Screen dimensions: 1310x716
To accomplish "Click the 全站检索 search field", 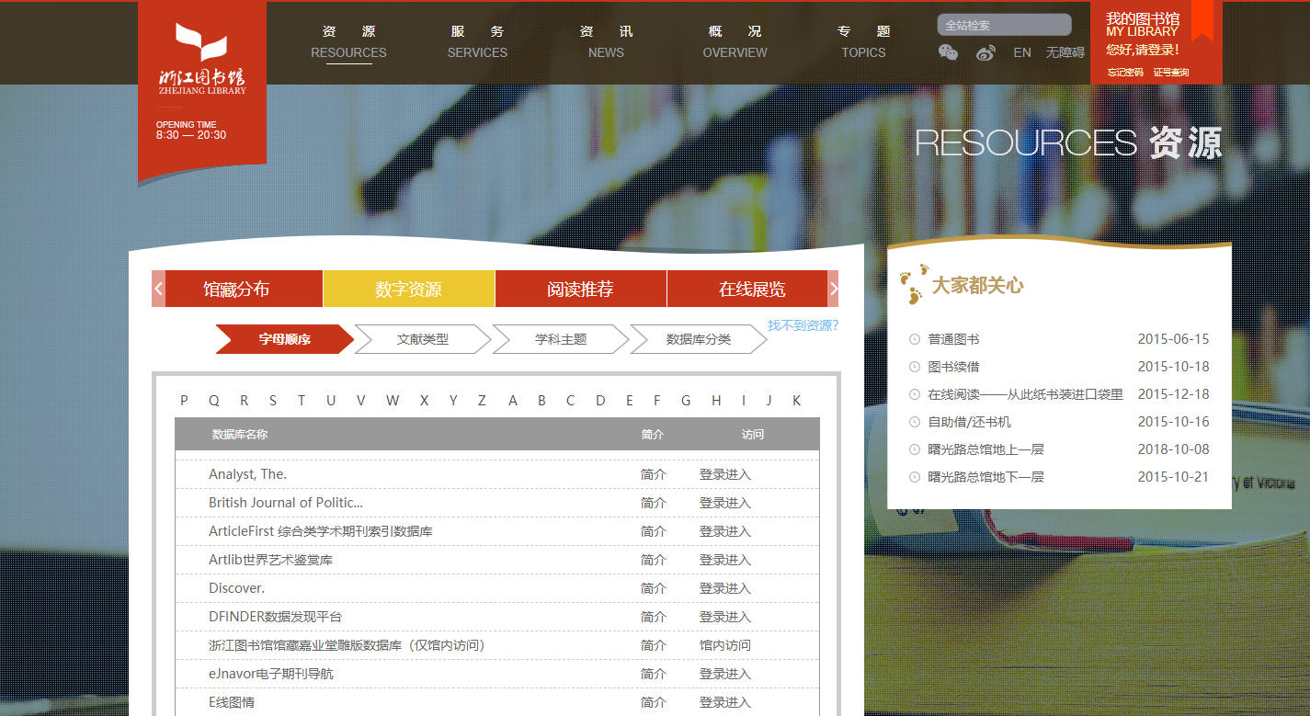I will 1004,25.
